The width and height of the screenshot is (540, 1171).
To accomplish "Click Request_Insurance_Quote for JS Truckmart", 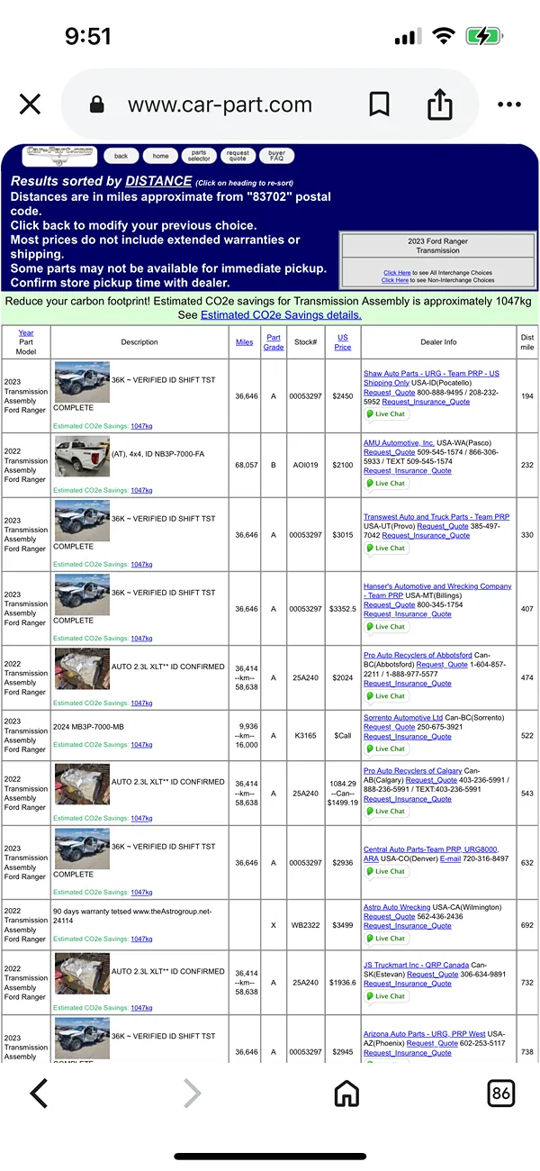I will [x=408, y=984].
